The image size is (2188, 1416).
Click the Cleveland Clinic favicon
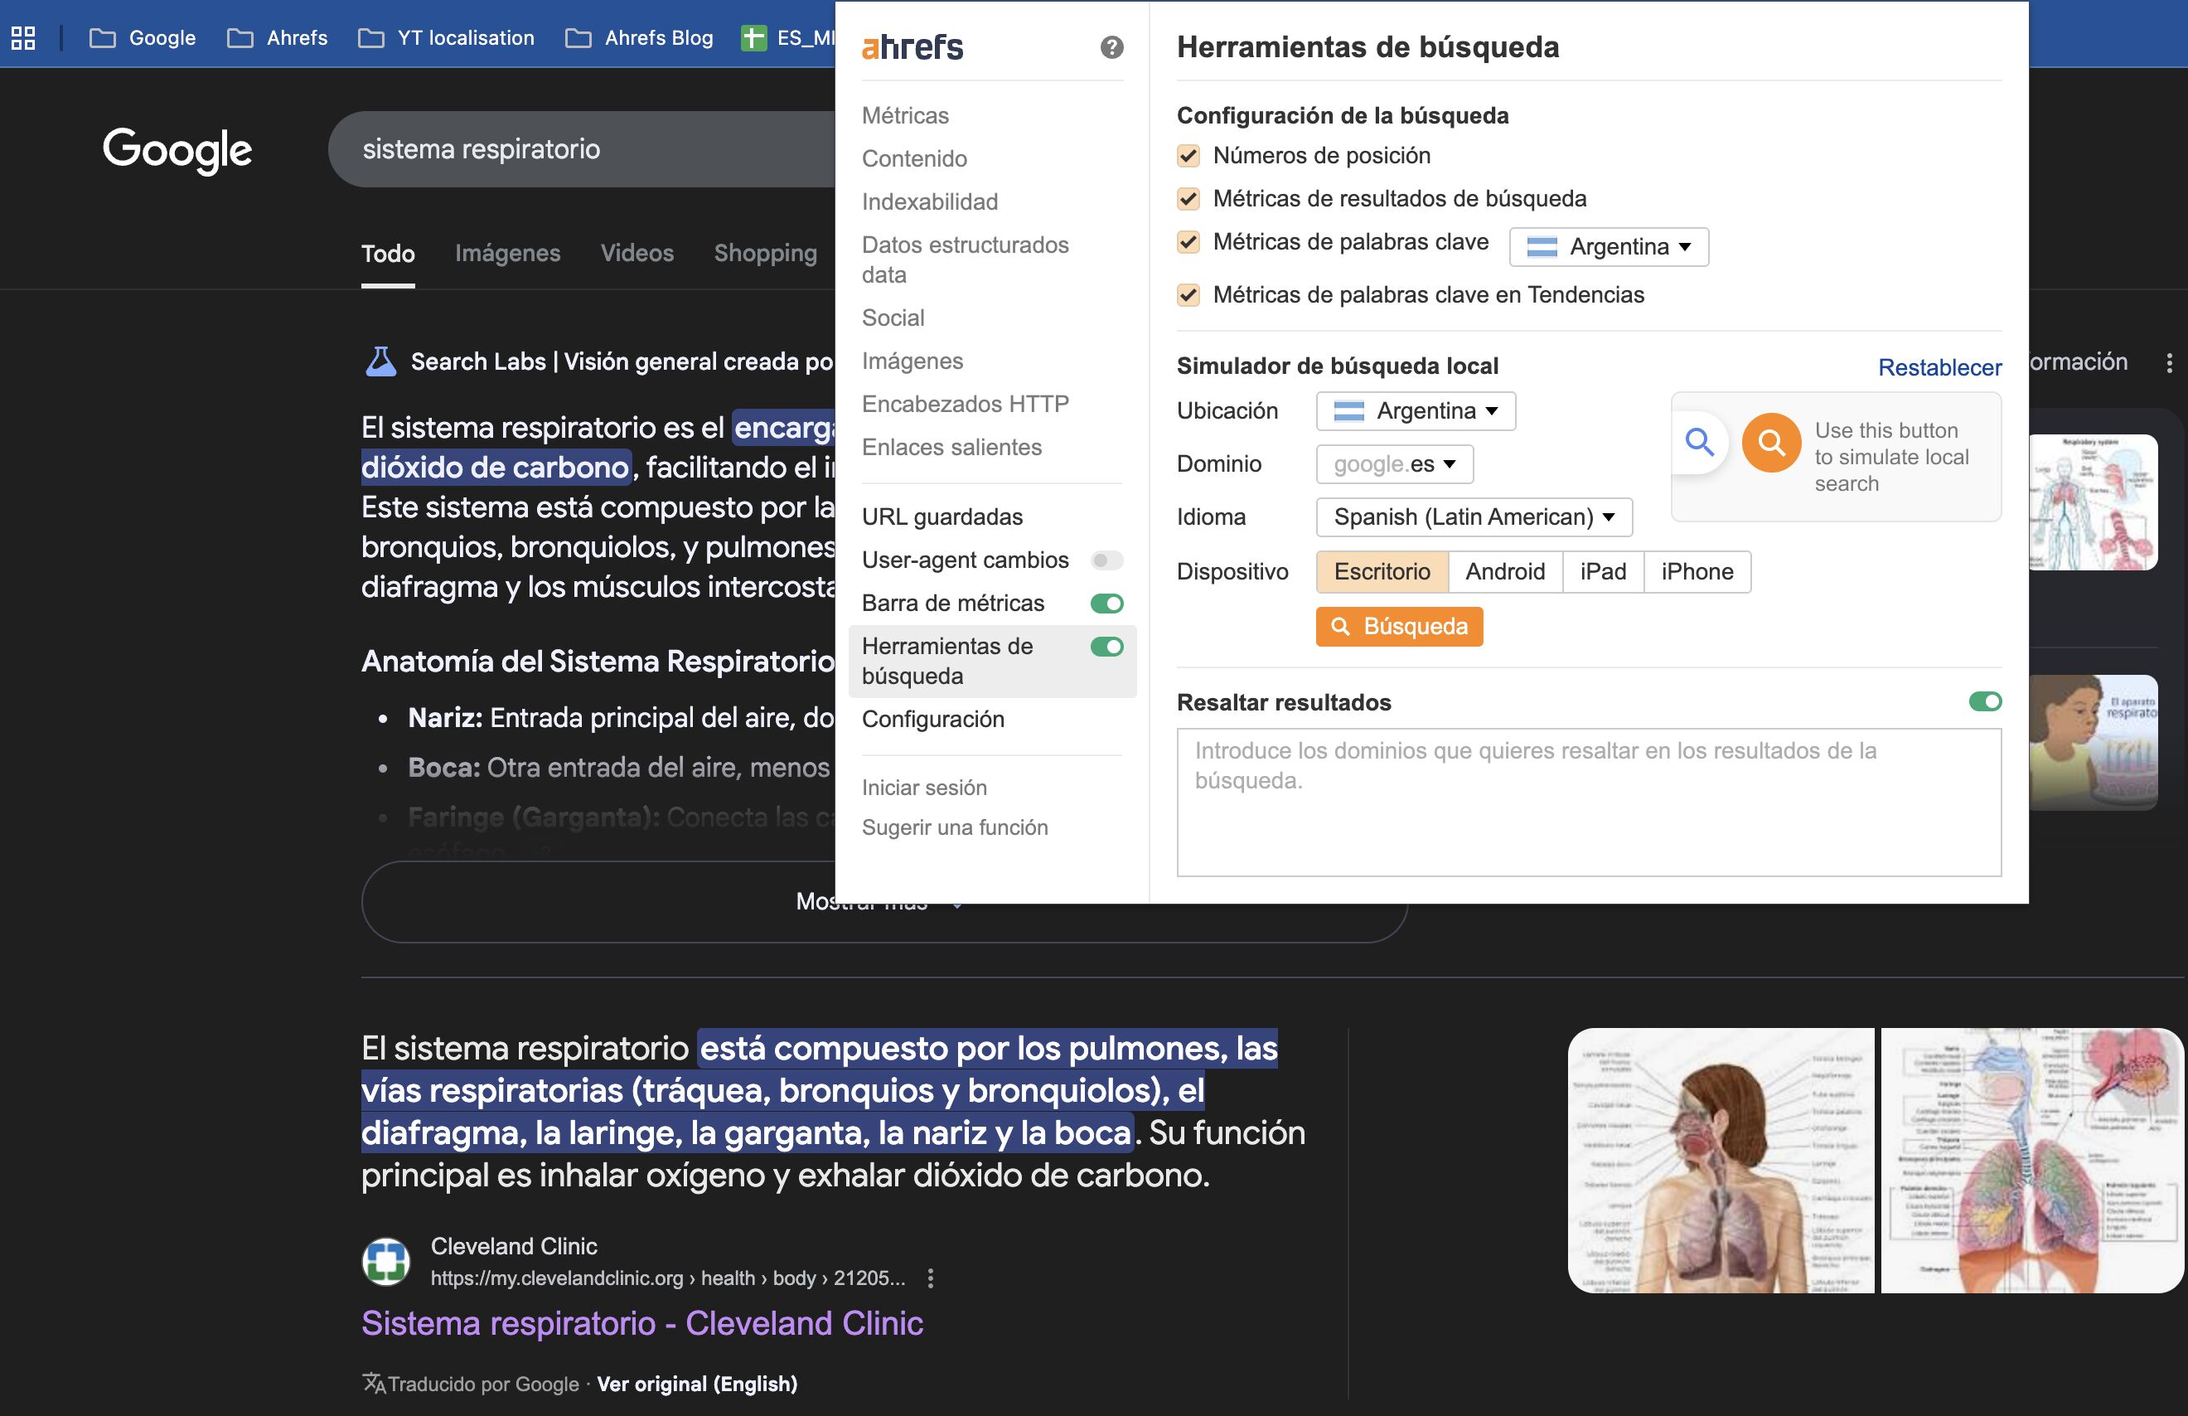click(386, 1262)
